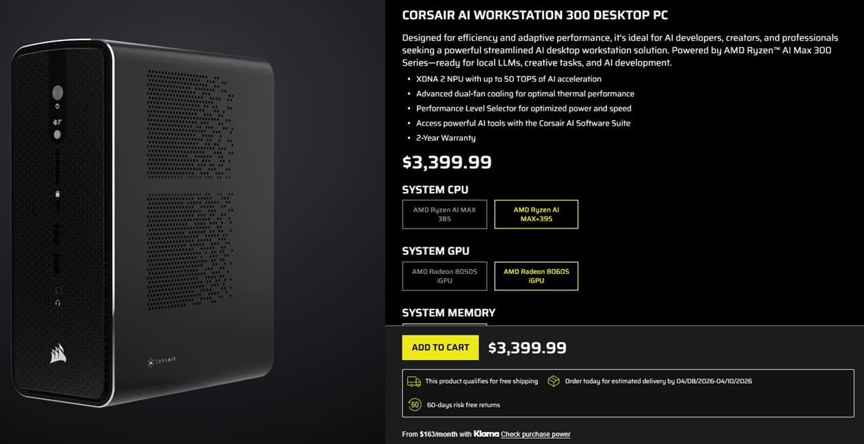Click the free shipping truck icon

click(x=414, y=381)
